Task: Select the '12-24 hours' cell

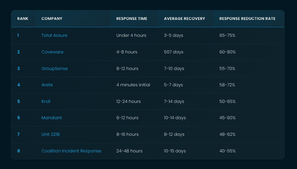Action: 129,101
